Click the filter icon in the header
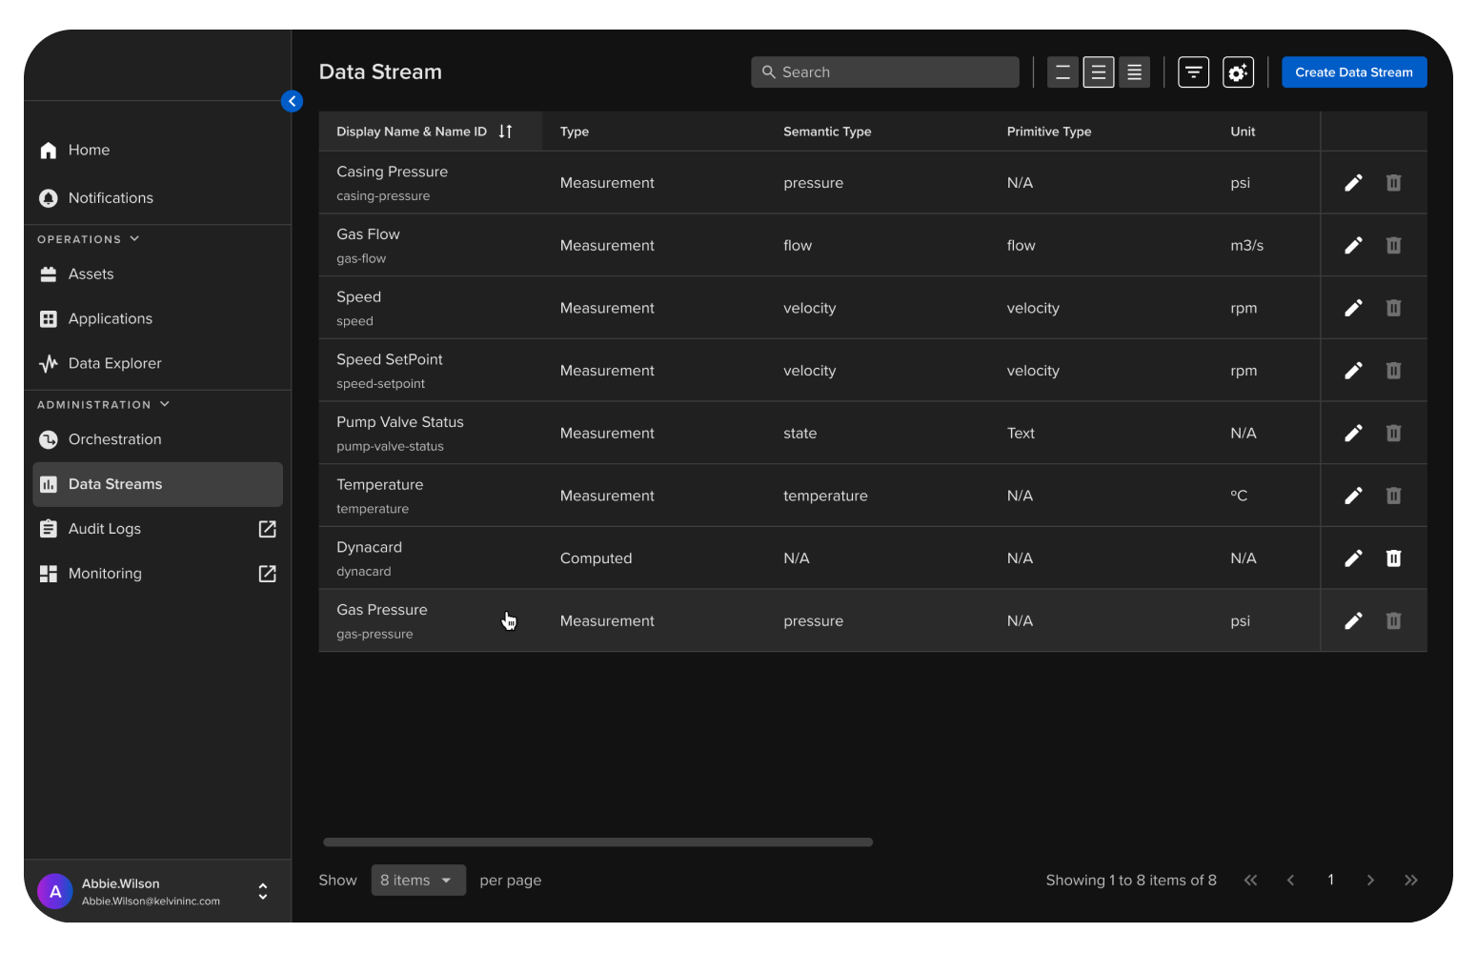 point(1193,72)
